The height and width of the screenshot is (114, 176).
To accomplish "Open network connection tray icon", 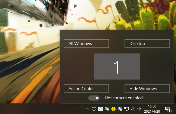I will 126,109.
